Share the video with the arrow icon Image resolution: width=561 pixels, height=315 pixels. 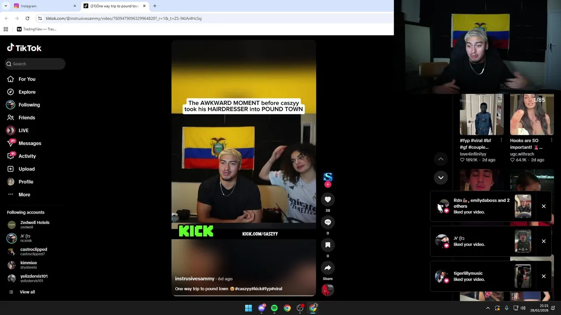pos(327,268)
